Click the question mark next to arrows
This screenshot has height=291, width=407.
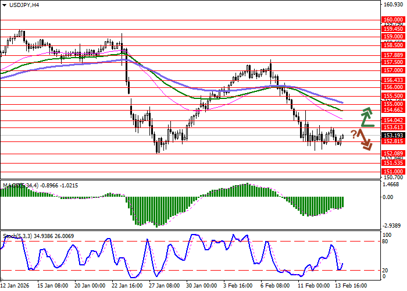click(x=354, y=135)
